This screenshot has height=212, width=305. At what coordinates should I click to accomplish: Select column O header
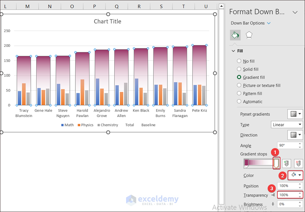point(72,6)
